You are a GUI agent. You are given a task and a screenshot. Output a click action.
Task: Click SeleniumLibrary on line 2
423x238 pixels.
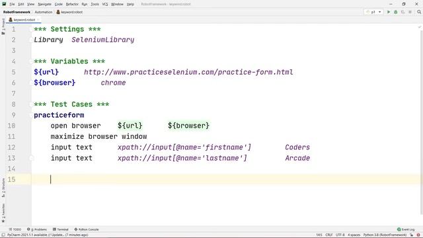pos(103,40)
